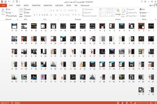Switch to the REVIEW tab
This screenshot has width=157, height=104.
tap(69, 5)
